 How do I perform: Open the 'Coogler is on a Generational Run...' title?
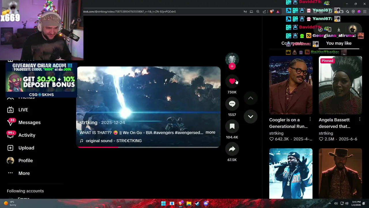coord(288,123)
